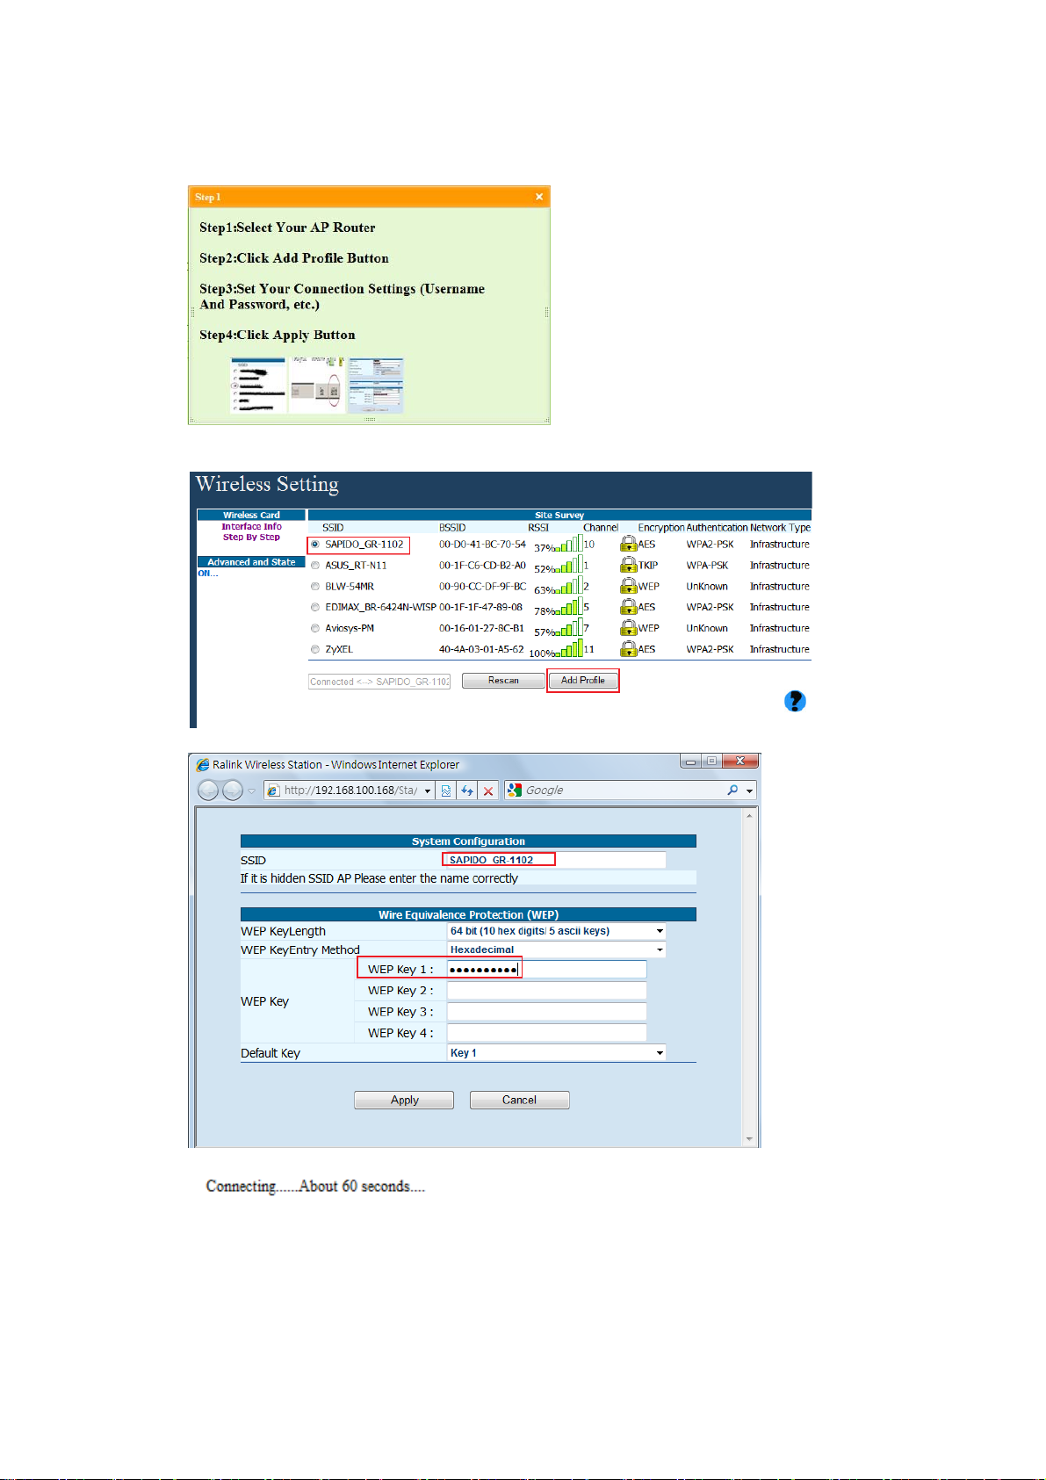Click padlock icon in the ZyXEL row
Viewport: 1046px width, 1480px height.
[x=628, y=649]
